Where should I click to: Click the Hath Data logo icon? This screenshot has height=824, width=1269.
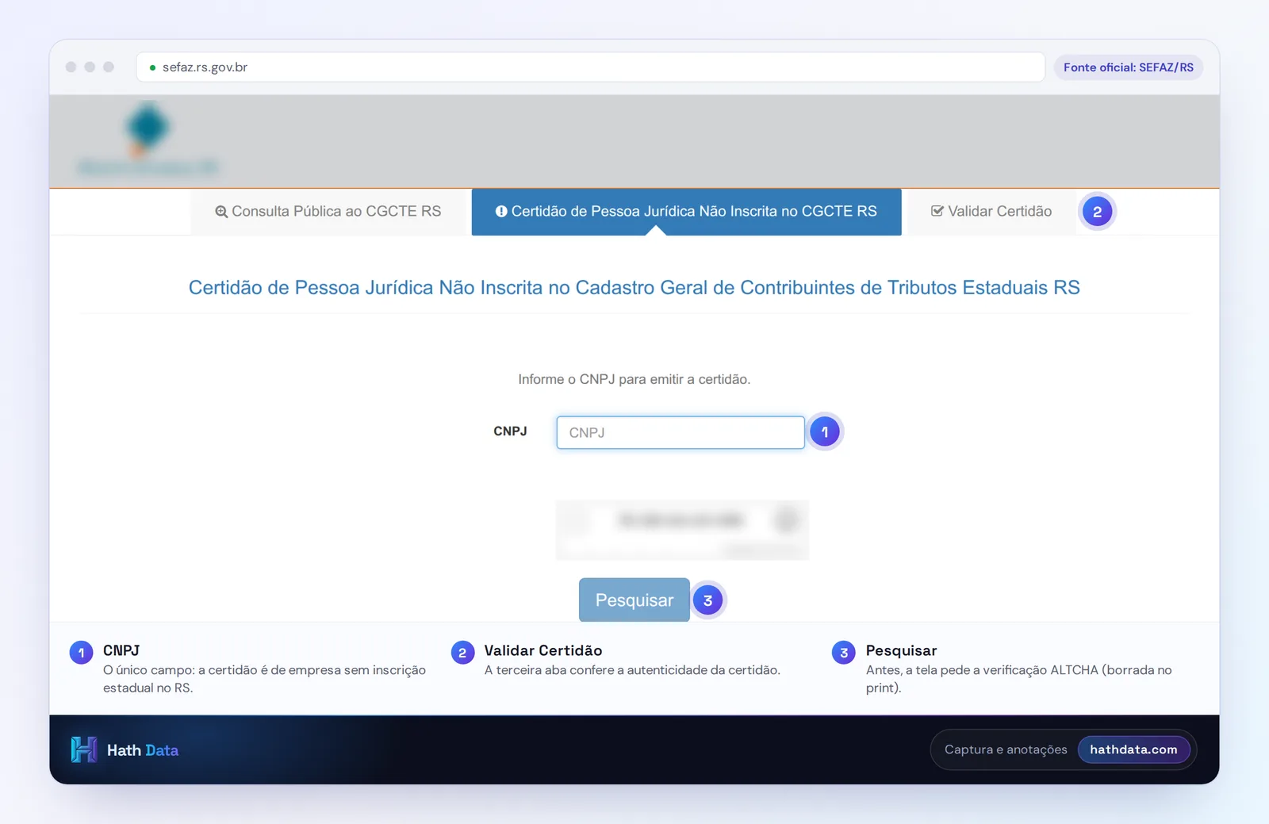[84, 749]
